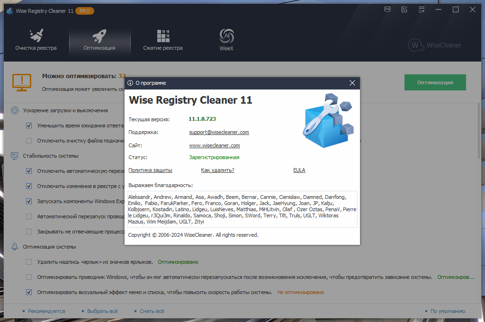Click the About dialog info icon
This screenshot has width=485, height=322.
tap(130, 83)
